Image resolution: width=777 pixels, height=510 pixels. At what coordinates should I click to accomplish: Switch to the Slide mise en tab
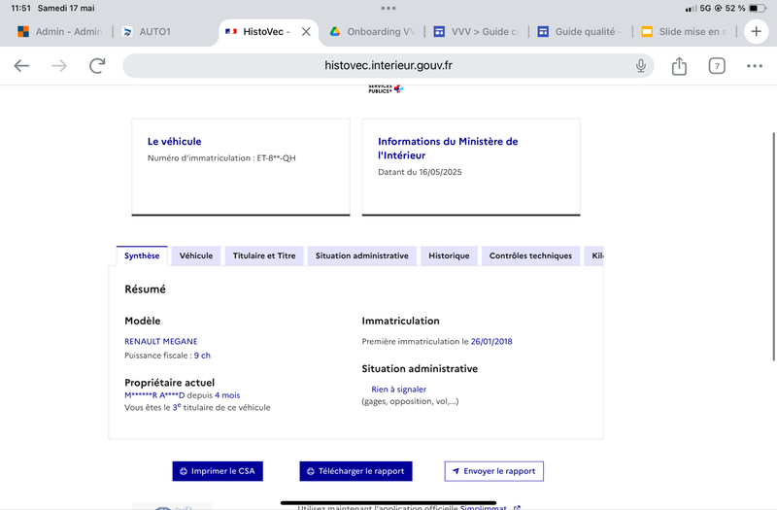[x=685, y=32]
